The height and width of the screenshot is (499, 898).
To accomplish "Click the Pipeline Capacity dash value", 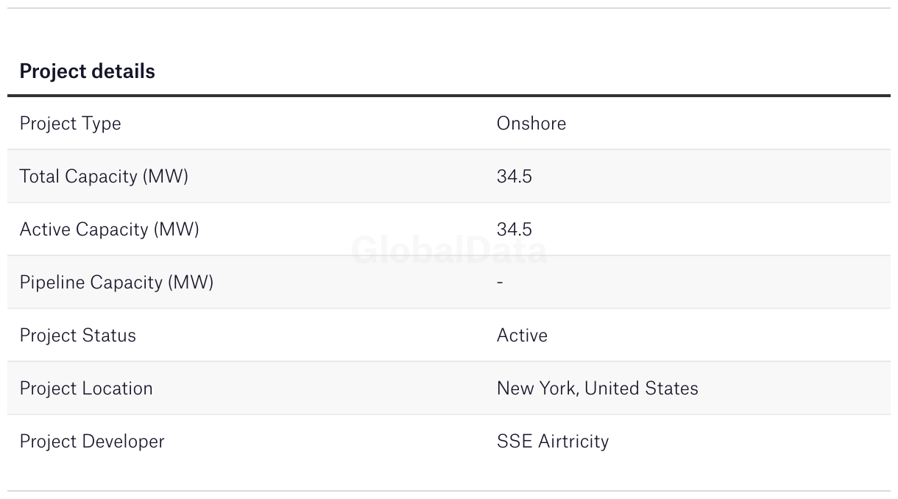I will tap(500, 283).
